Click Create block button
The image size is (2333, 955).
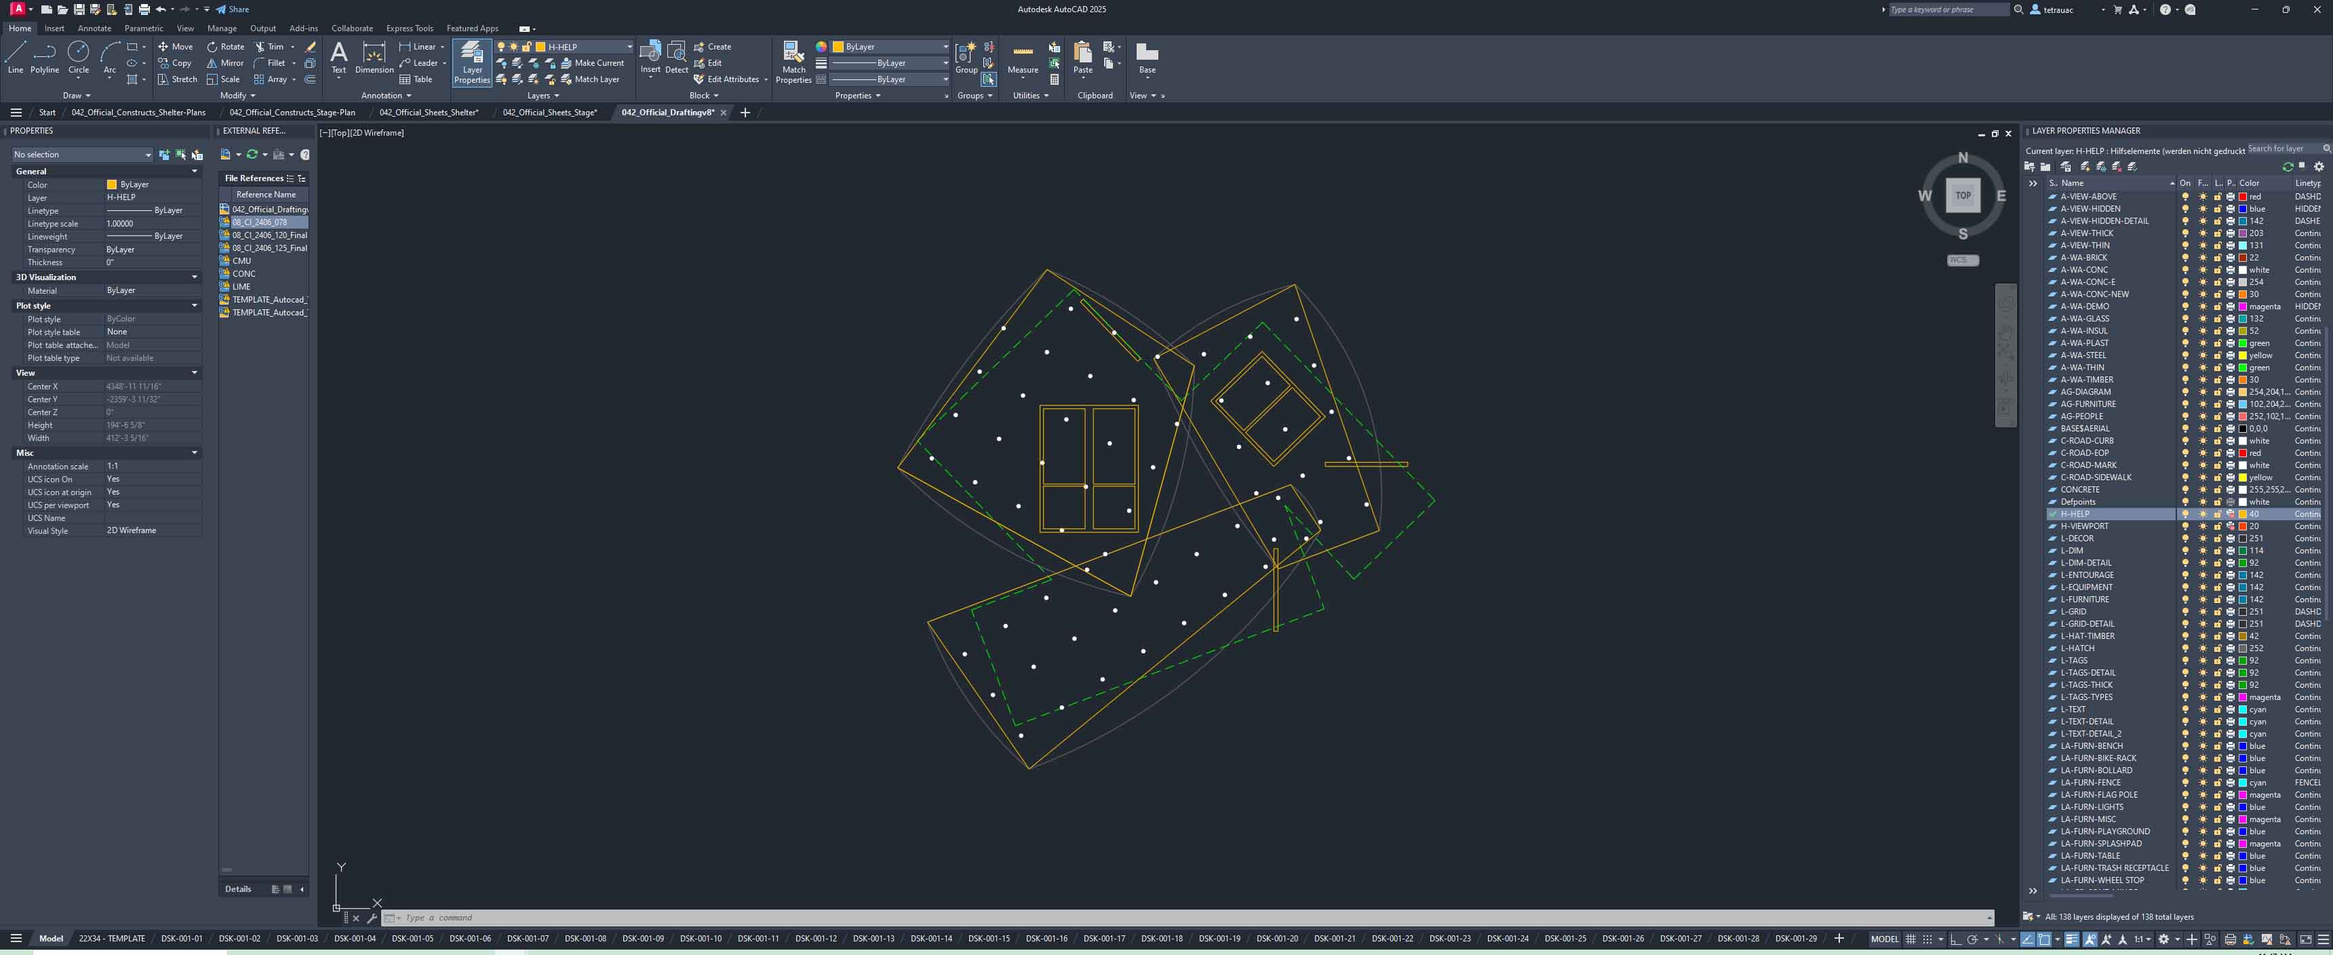pyautogui.click(x=712, y=46)
